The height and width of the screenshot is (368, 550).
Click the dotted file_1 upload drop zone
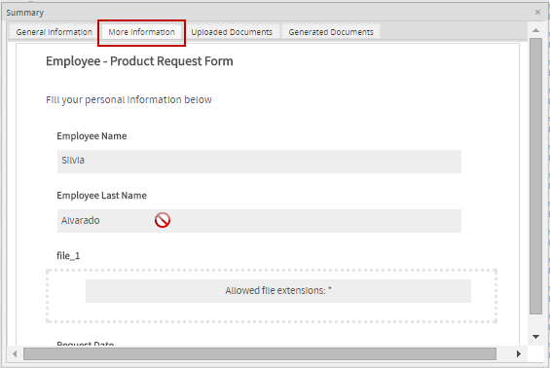click(x=272, y=296)
